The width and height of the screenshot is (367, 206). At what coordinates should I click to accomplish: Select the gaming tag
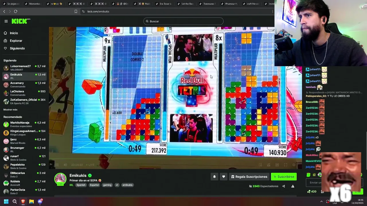click(x=107, y=185)
